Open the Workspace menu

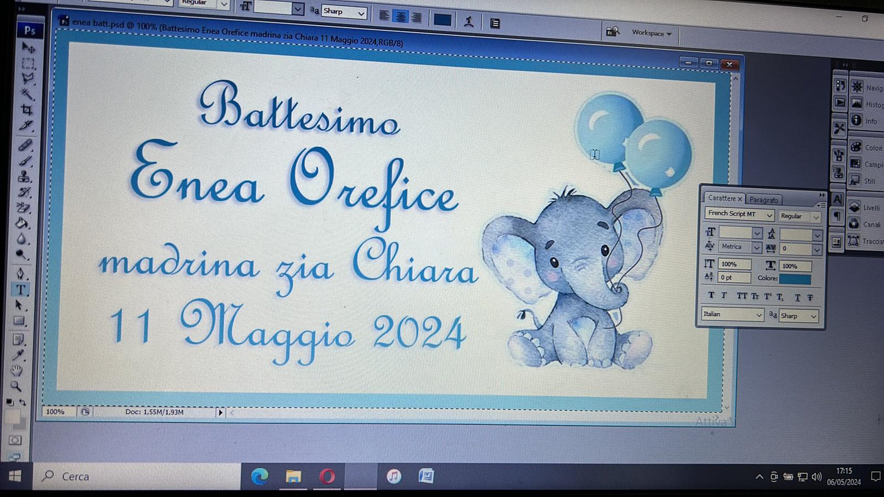tap(652, 33)
